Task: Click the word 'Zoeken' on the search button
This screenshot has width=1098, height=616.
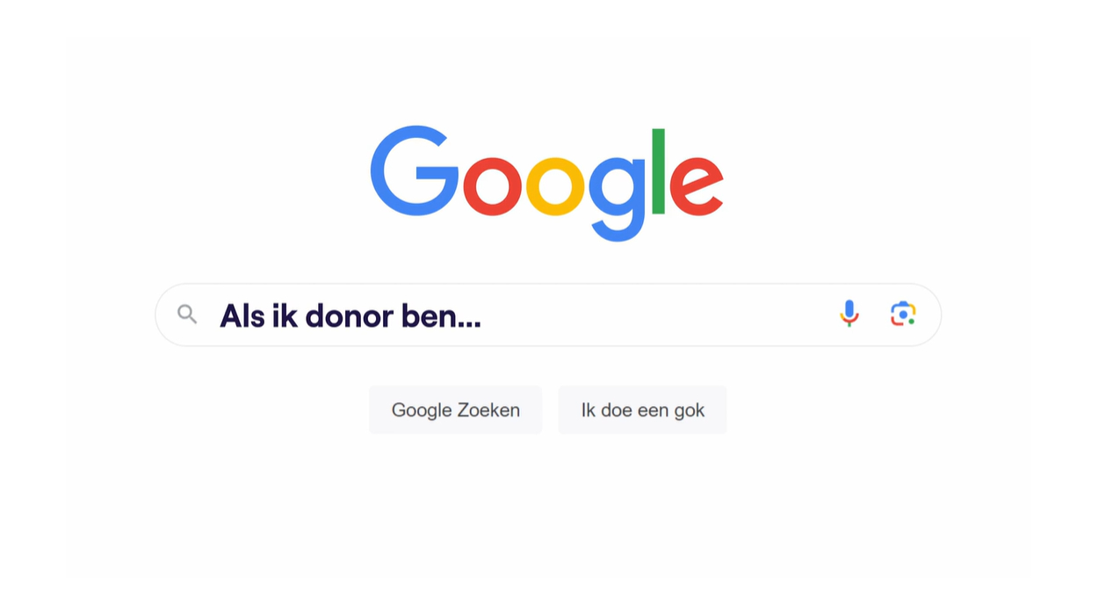Action: 488,410
